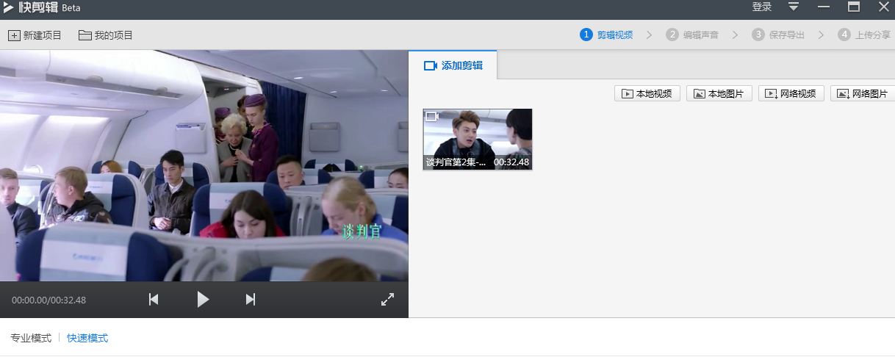Image resolution: width=895 pixels, height=357 pixels.
Task: Close the 快剪辑 window
Action: click(884, 7)
